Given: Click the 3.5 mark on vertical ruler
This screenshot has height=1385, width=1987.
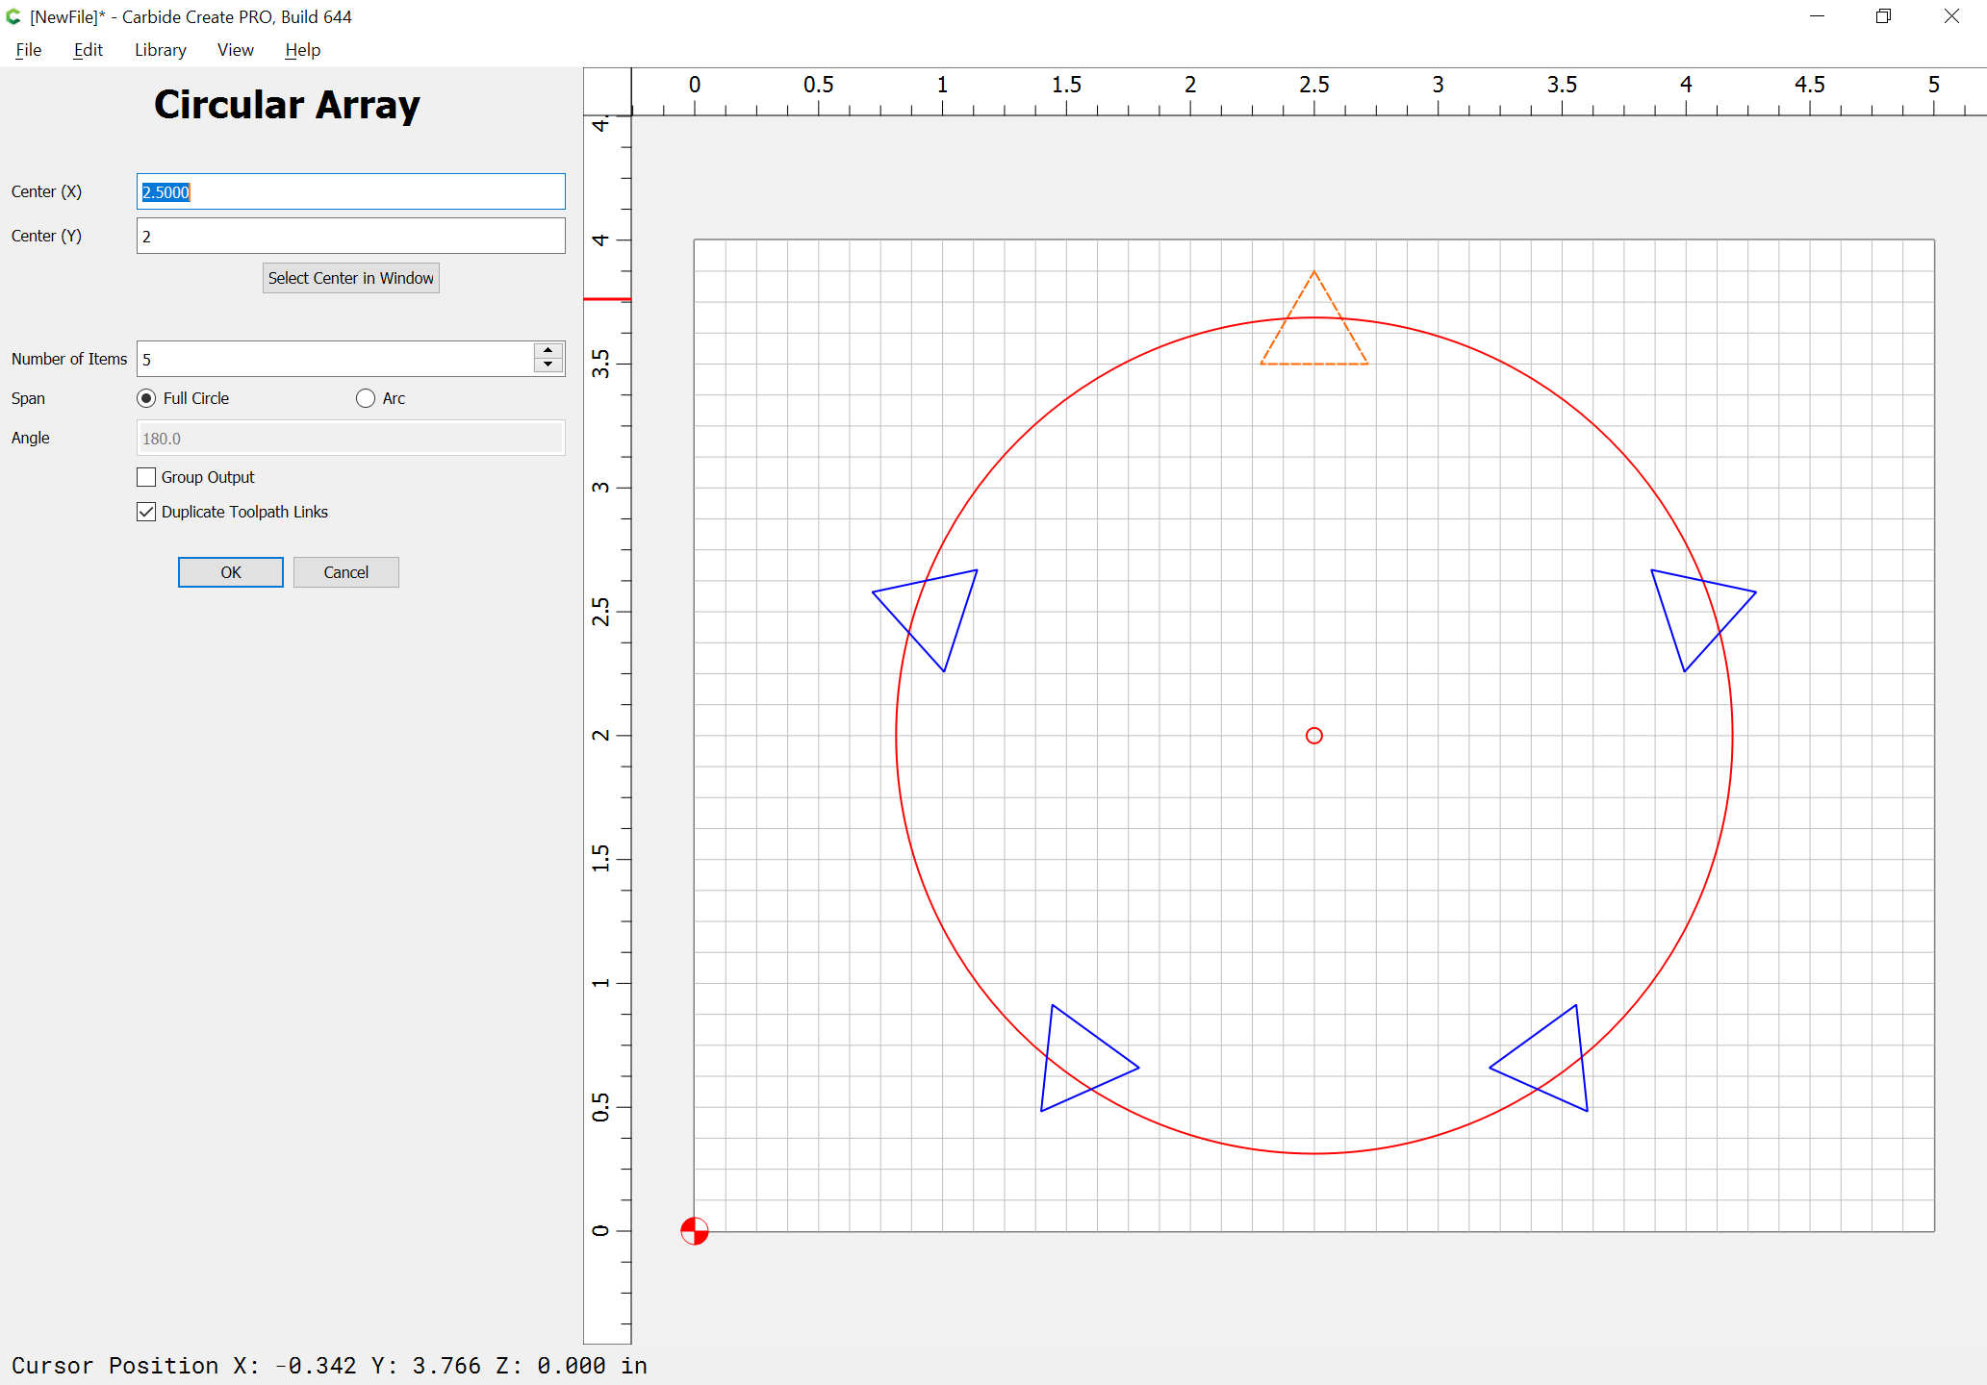Looking at the screenshot, I should click(601, 364).
